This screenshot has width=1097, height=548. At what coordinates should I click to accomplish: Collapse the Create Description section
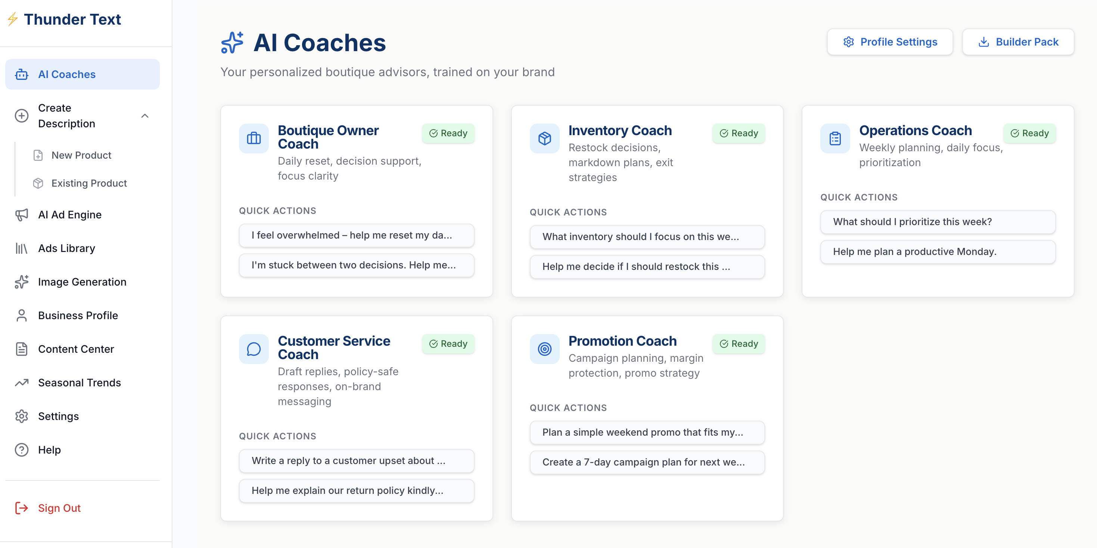tap(145, 115)
